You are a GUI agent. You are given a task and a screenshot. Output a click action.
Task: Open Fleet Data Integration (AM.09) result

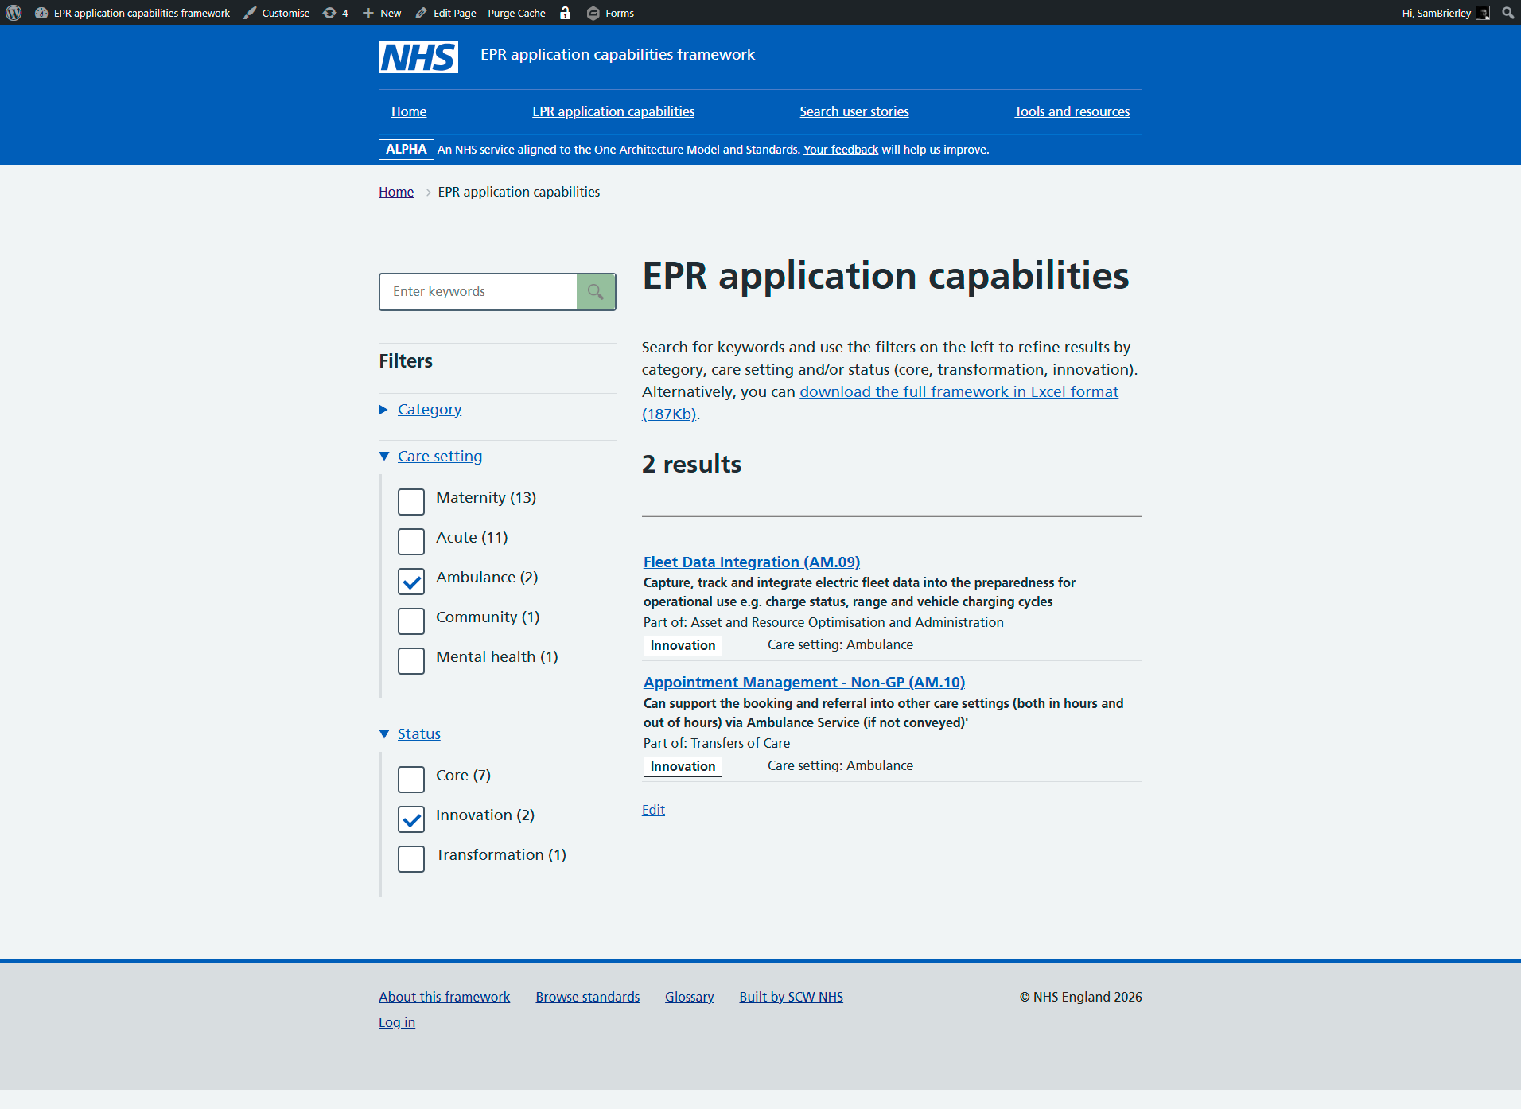coord(751,562)
